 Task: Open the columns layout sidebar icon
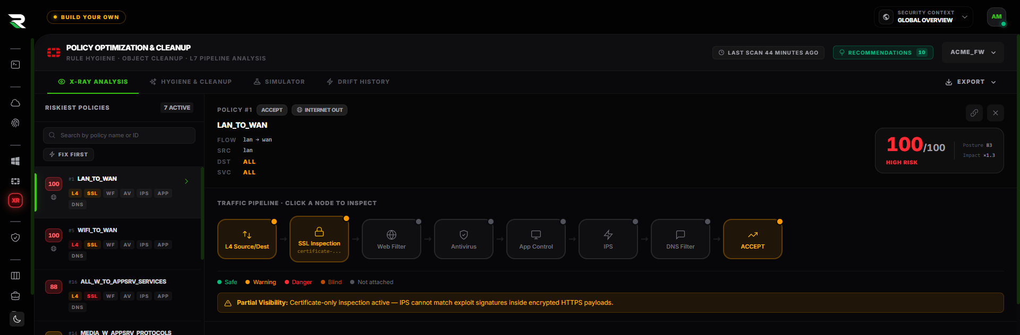pyautogui.click(x=15, y=276)
